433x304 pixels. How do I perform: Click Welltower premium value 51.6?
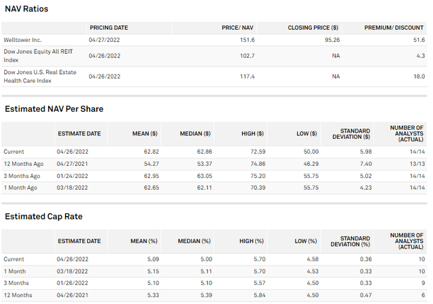419,40
